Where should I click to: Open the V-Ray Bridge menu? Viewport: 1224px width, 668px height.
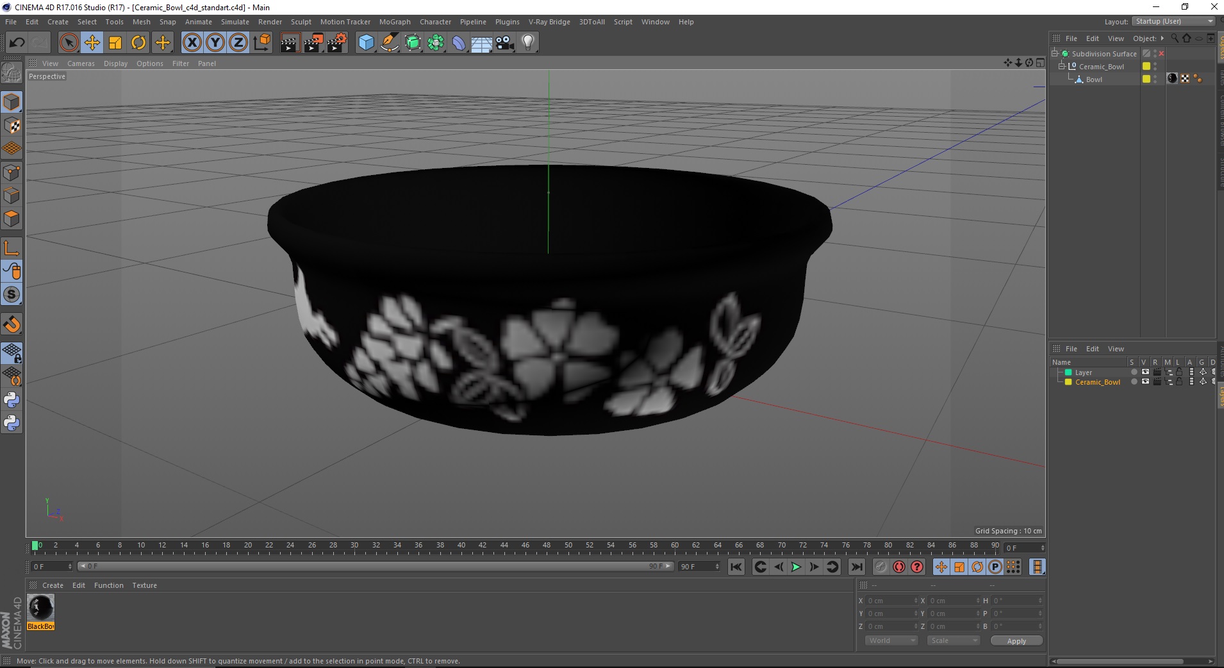coord(549,22)
